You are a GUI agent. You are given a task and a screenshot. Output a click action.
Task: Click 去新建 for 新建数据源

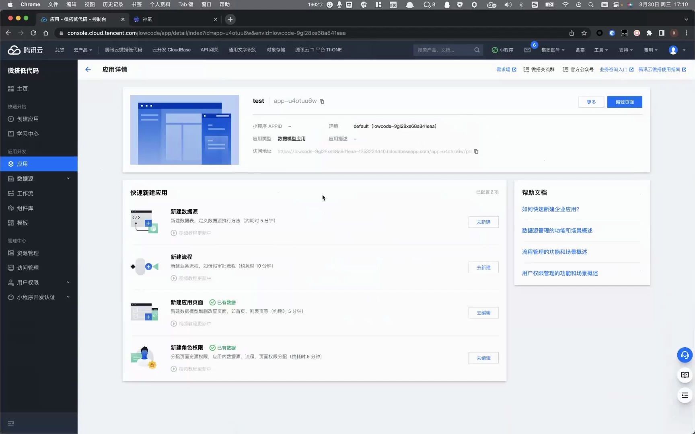(483, 222)
